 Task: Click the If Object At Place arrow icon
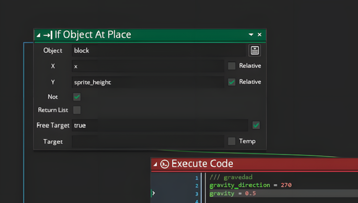click(x=48, y=35)
